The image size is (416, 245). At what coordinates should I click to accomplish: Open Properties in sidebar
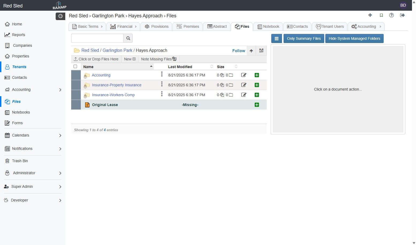pyautogui.click(x=20, y=56)
